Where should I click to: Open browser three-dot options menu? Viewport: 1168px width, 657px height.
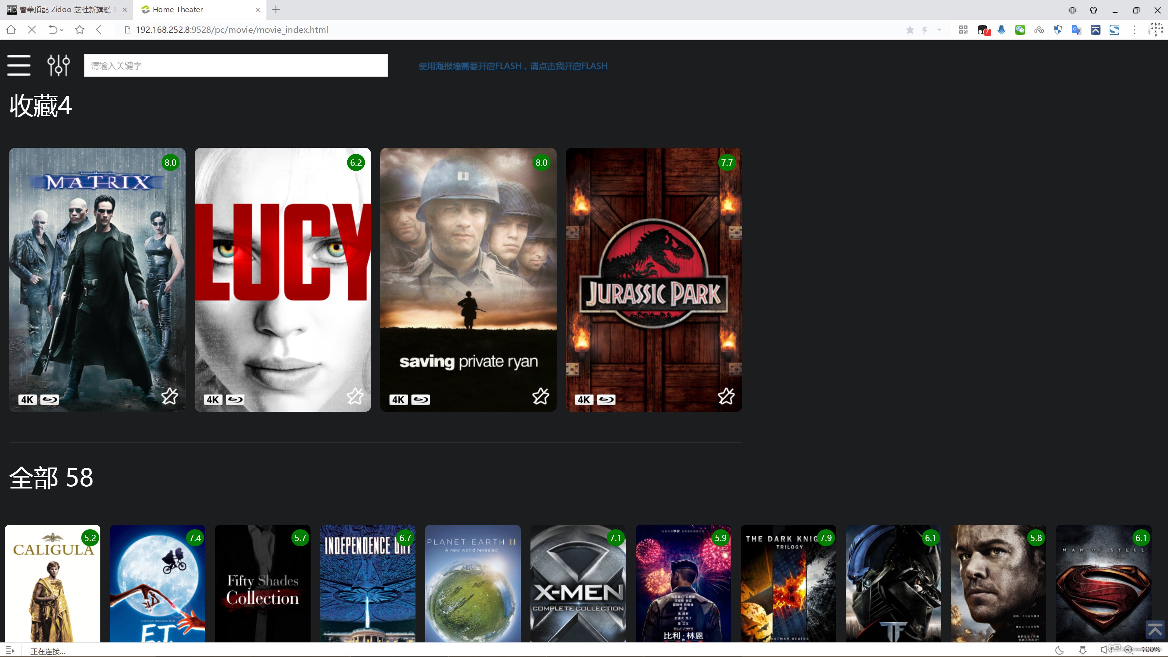(x=1135, y=30)
